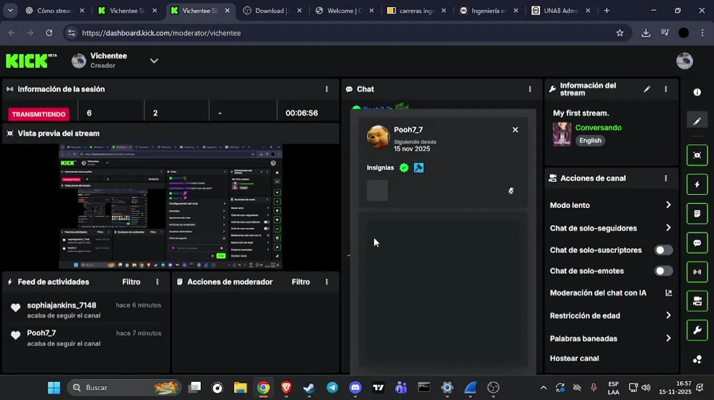Image resolution: width=714 pixels, height=400 pixels.
Task: Click the 00:06:56 stream timer
Action: coord(301,113)
